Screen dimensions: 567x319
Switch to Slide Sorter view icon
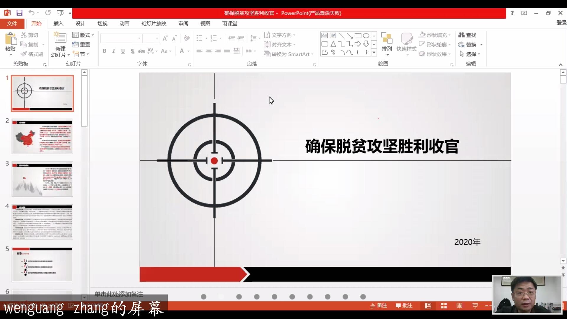[444, 306]
